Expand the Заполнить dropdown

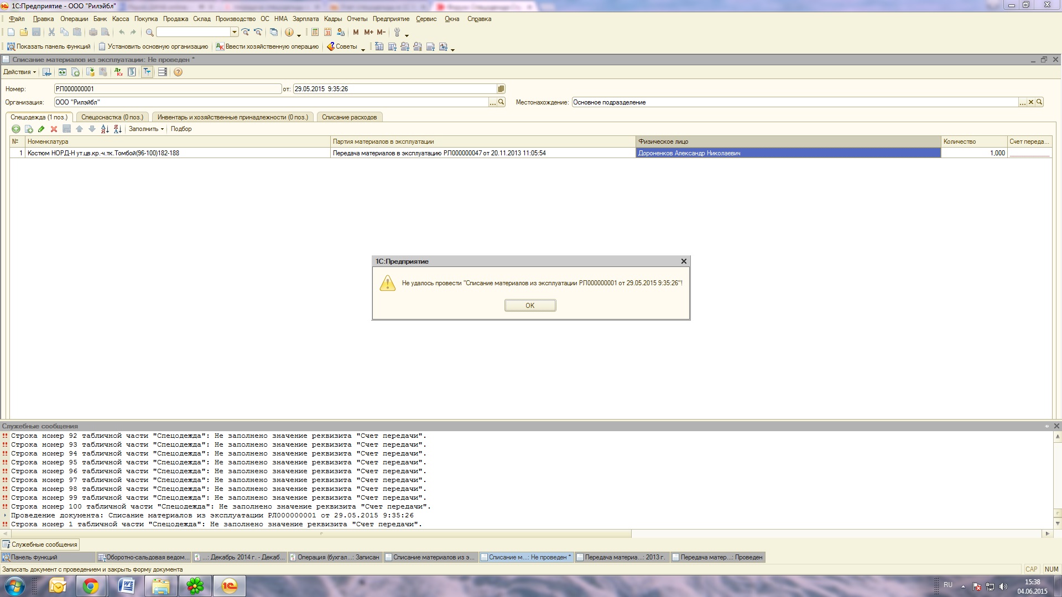click(x=146, y=129)
